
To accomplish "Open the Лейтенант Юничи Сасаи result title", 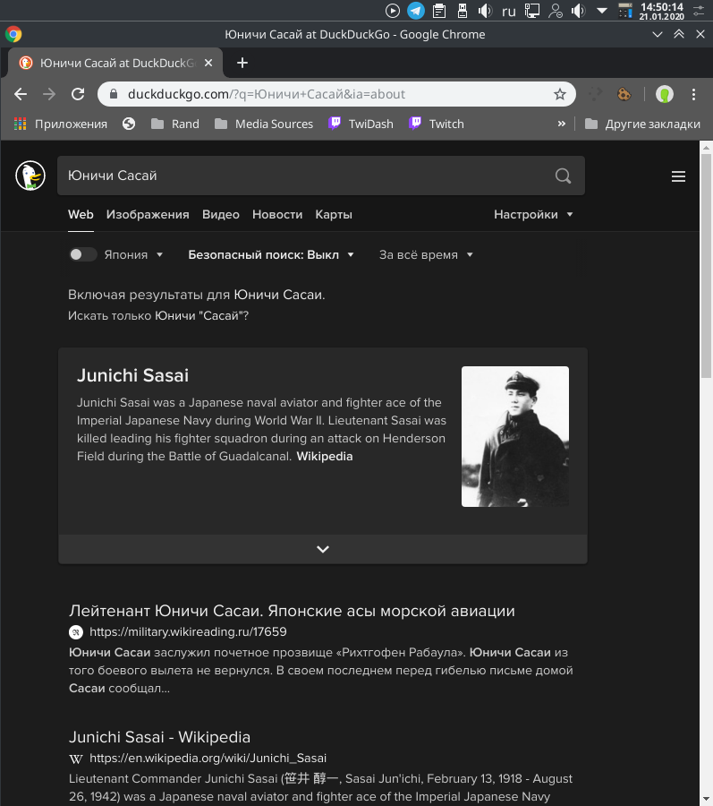I will coord(292,611).
